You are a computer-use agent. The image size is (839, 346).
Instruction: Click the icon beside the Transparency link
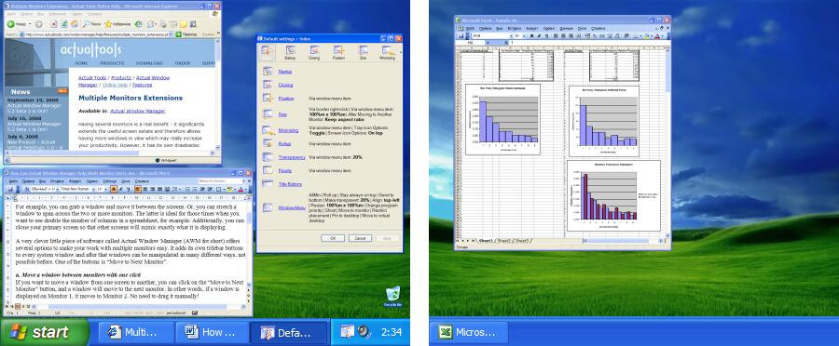tap(268, 157)
